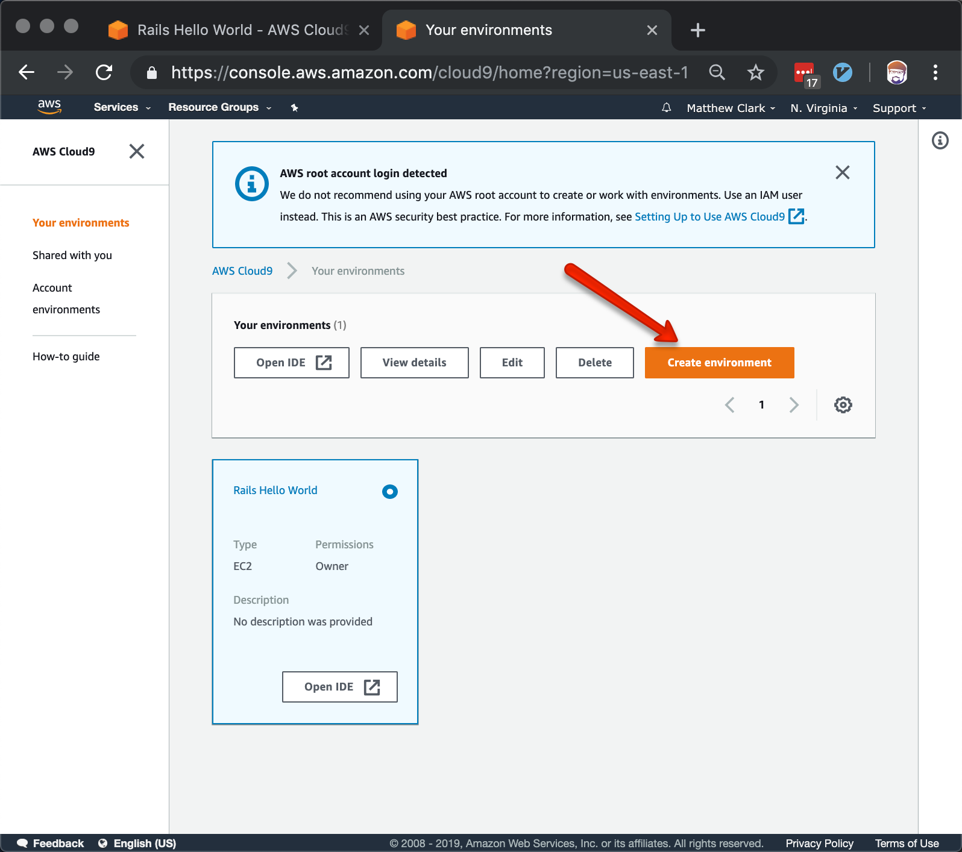
Task: Follow Setting Up to Use AWS Cloud9 link
Action: click(719, 217)
